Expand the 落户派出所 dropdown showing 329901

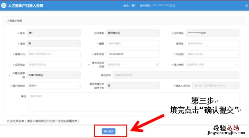tap(77, 86)
